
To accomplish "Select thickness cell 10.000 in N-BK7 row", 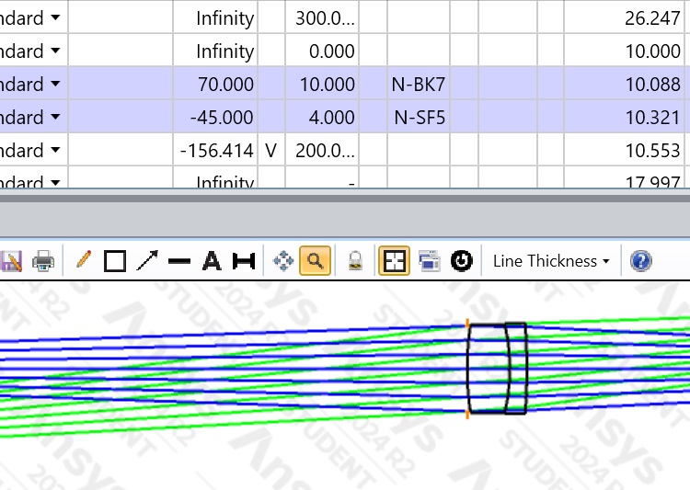I will pos(322,84).
